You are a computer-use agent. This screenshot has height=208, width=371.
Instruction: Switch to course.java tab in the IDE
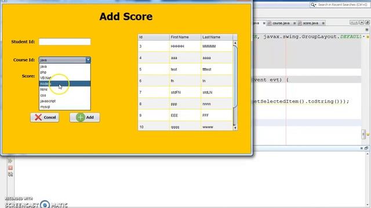pyautogui.click(x=281, y=23)
